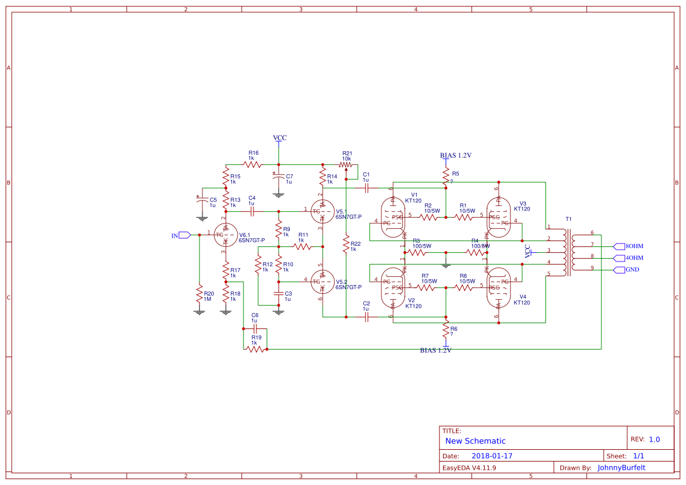Click the GND output port flag
Screen dimensions: 686x485
(620, 270)
